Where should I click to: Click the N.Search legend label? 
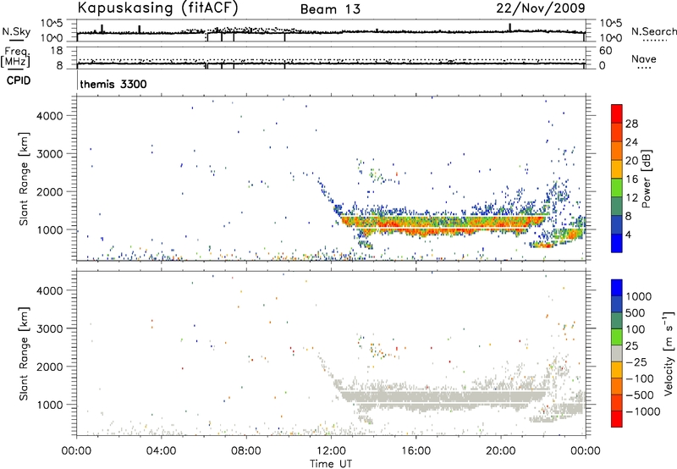click(653, 31)
